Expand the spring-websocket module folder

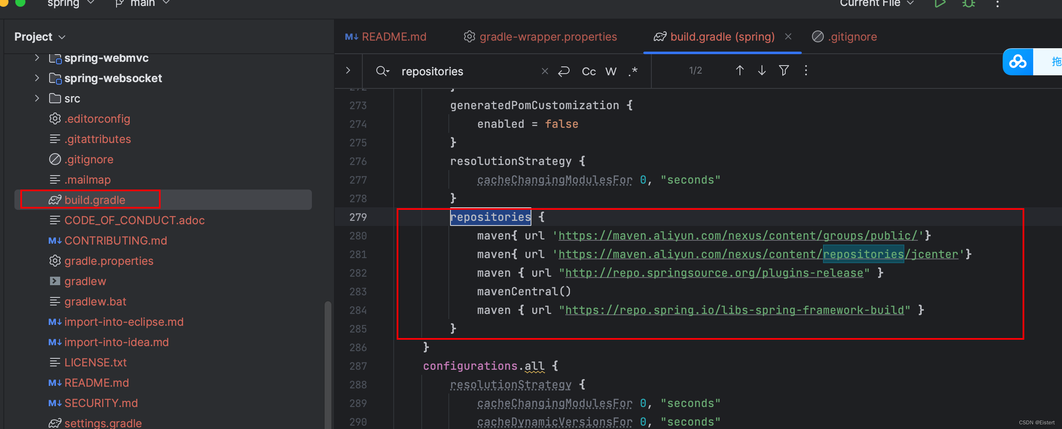(x=37, y=78)
